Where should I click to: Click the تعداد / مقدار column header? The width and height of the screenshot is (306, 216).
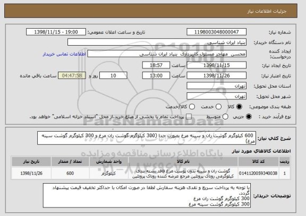coord(70,161)
